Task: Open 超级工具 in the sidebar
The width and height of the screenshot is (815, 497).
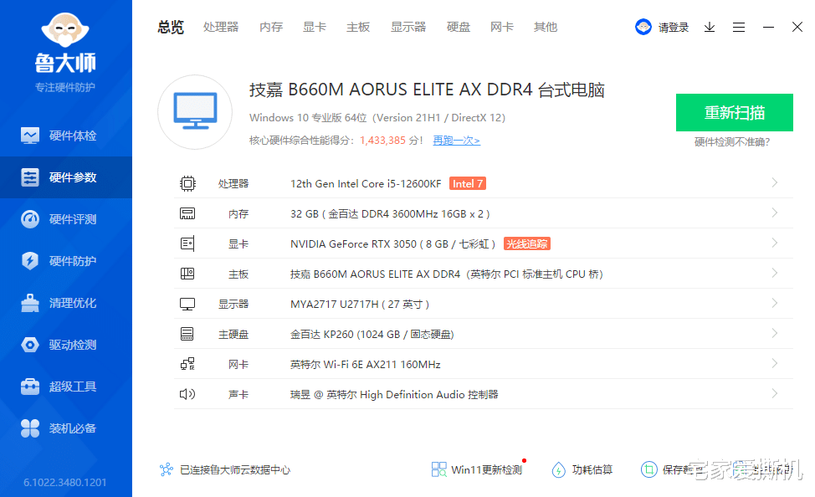Action: point(65,386)
